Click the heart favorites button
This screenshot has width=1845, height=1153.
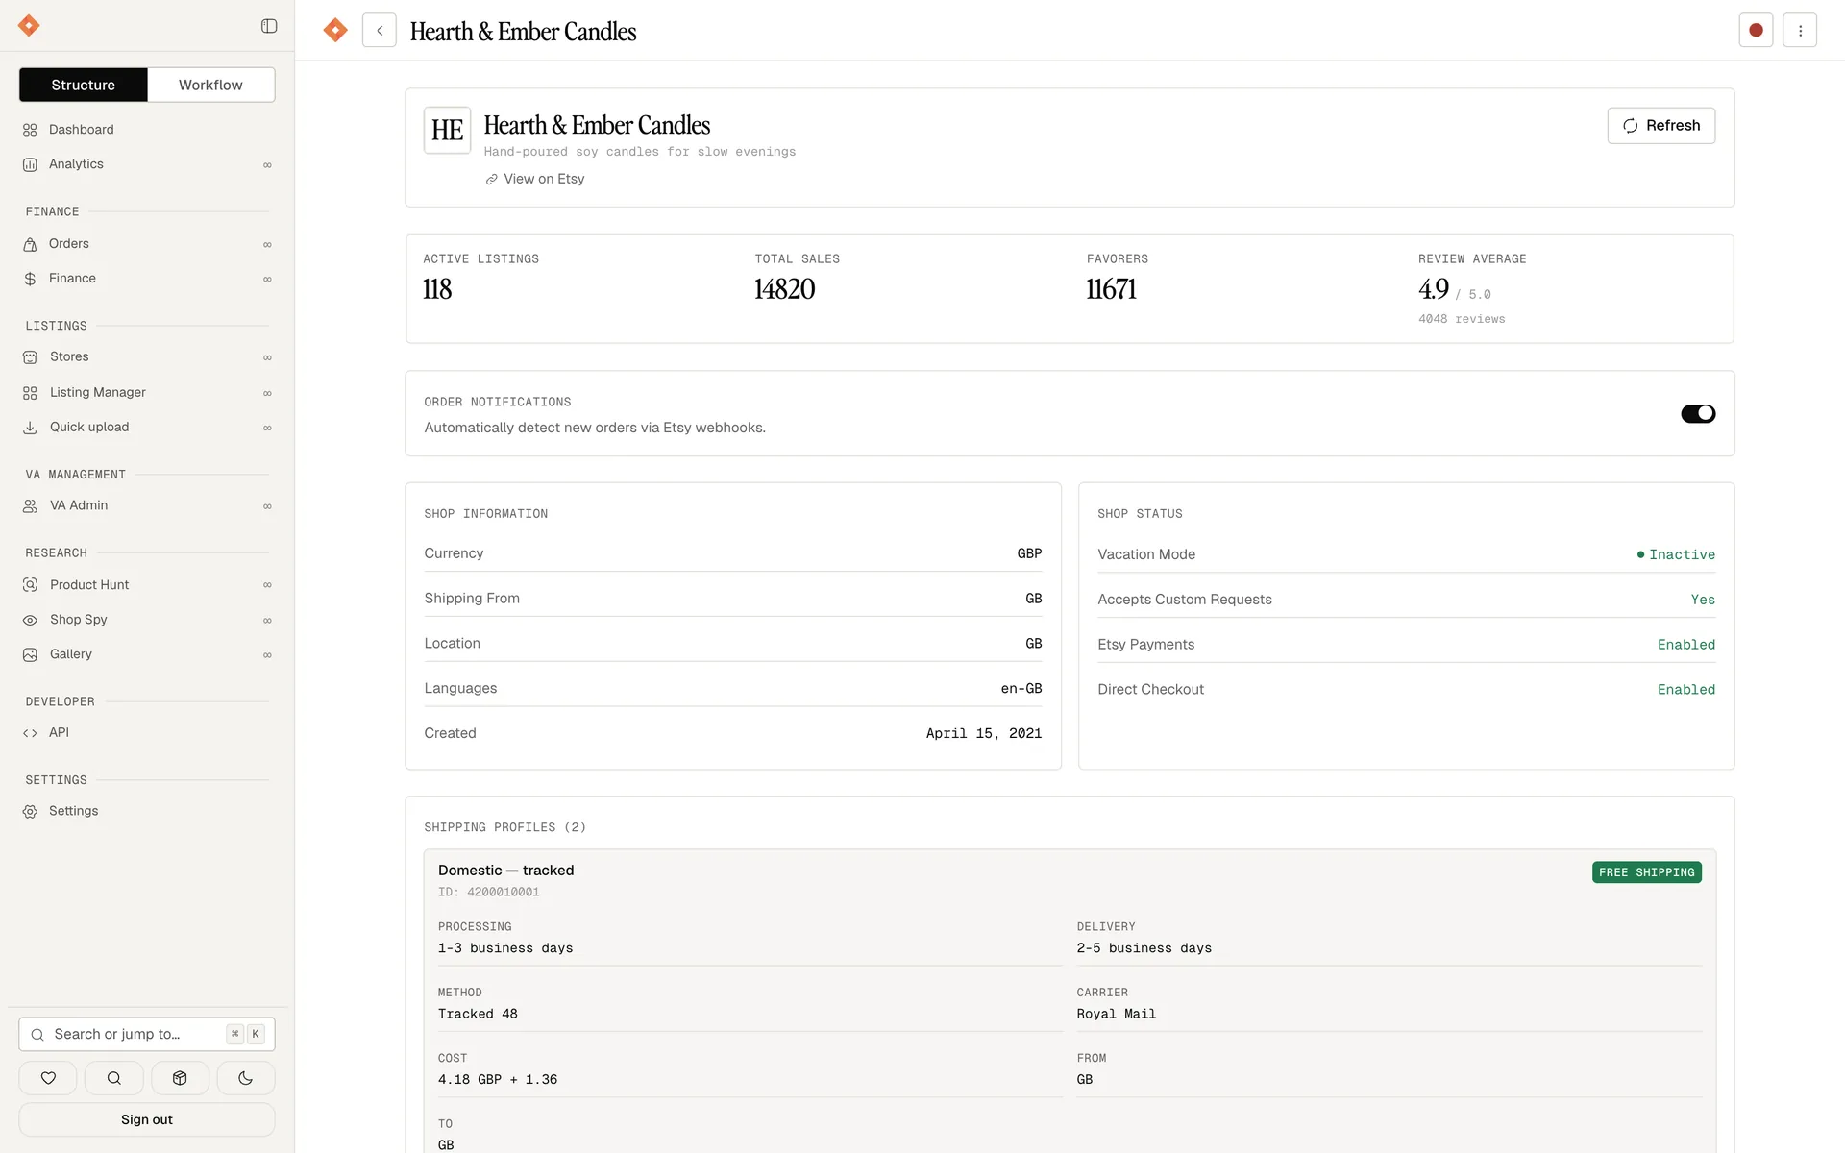click(x=48, y=1078)
